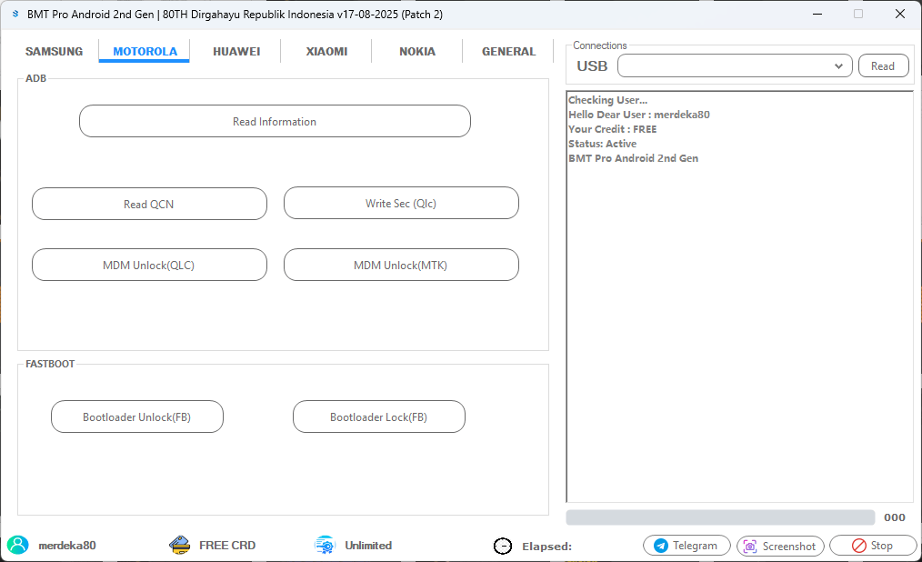Open the USB connections dropdown
This screenshot has width=922, height=562.
(839, 65)
